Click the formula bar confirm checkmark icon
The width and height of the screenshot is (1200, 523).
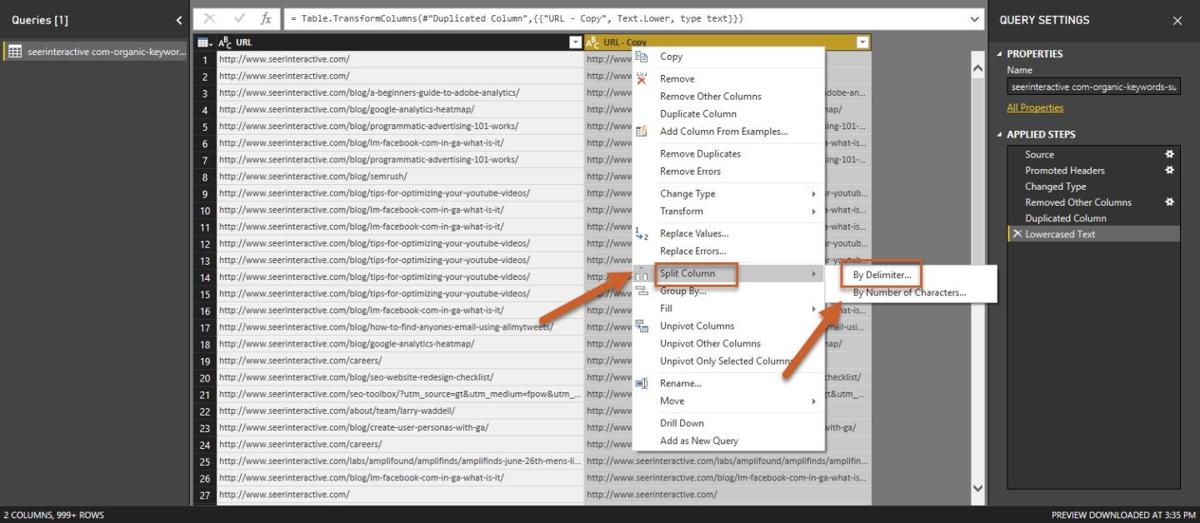click(x=239, y=18)
